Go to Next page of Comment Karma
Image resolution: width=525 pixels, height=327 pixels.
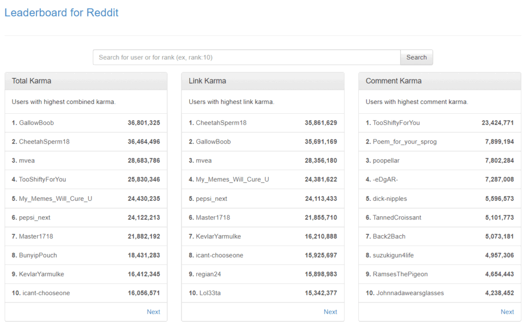pyautogui.click(x=507, y=312)
